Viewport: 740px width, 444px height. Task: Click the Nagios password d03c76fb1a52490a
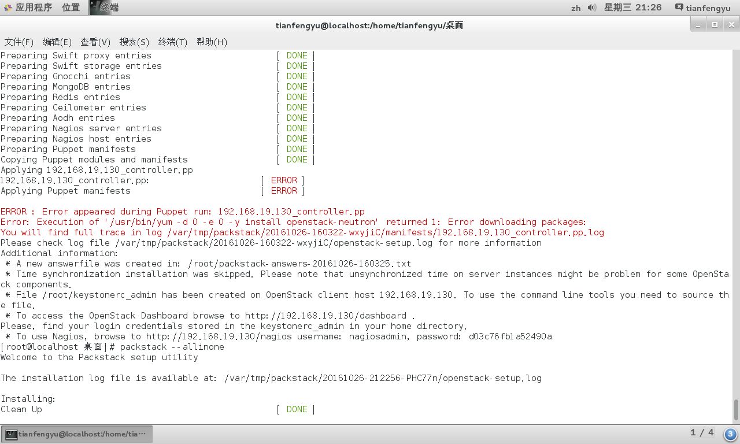(x=510, y=336)
